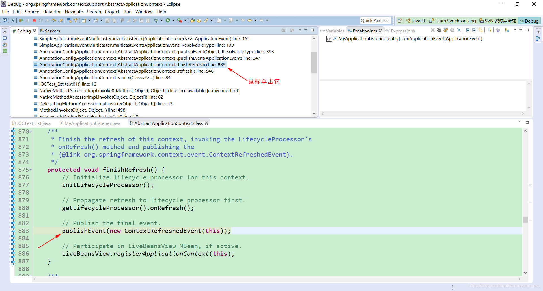The height and width of the screenshot is (291, 543).
Task: Click the Drop to Frame icon
Action: (69, 20)
